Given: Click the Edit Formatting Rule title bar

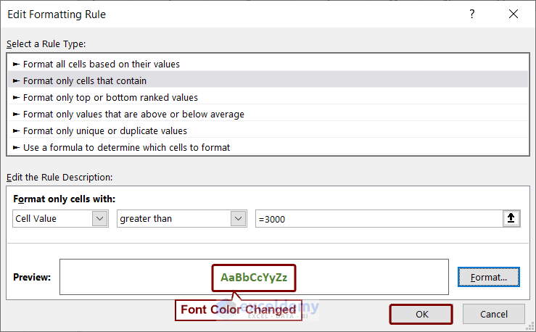Looking at the screenshot, I should coord(218,14).
